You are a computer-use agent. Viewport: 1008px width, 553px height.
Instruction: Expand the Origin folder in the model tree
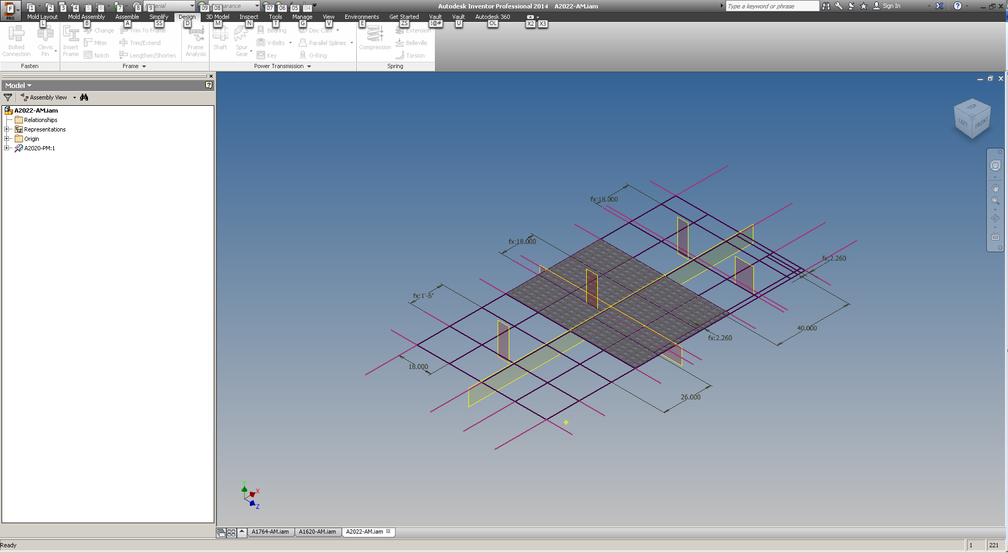pos(7,138)
